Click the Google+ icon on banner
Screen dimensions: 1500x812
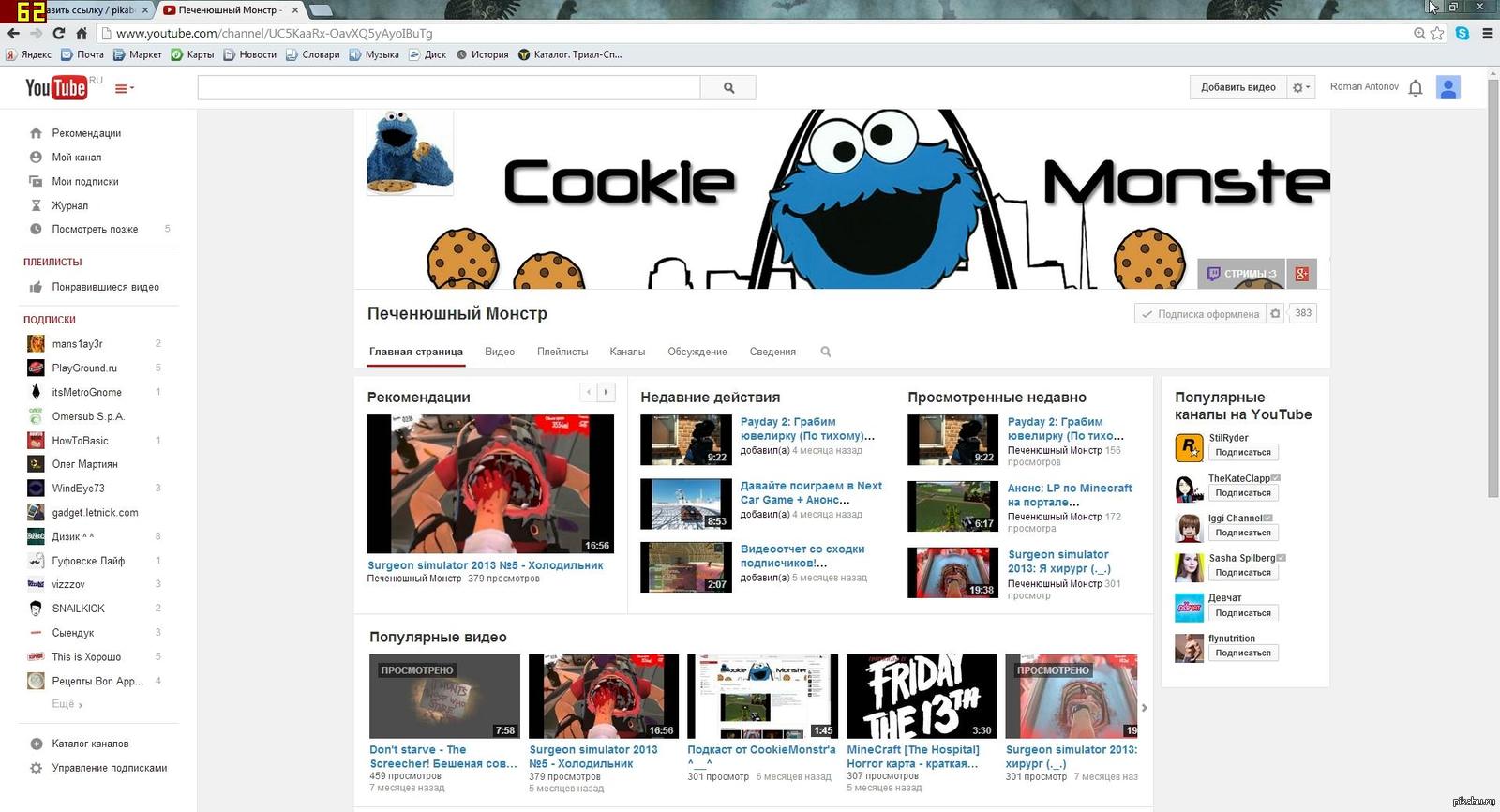(x=1301, y=274)
